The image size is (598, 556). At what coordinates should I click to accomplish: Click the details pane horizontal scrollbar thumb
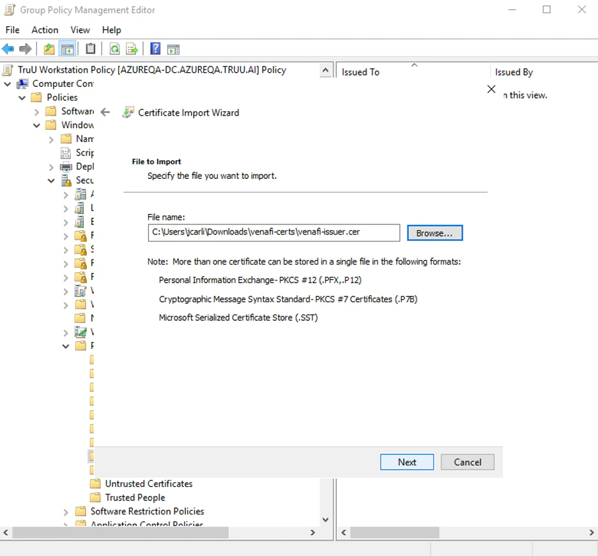395,532
